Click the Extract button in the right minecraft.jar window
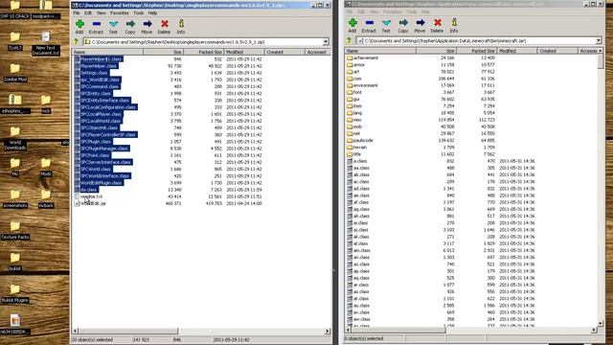Image resolution: width=613 pixels, height=345 pixels. [x=369, y=26]
